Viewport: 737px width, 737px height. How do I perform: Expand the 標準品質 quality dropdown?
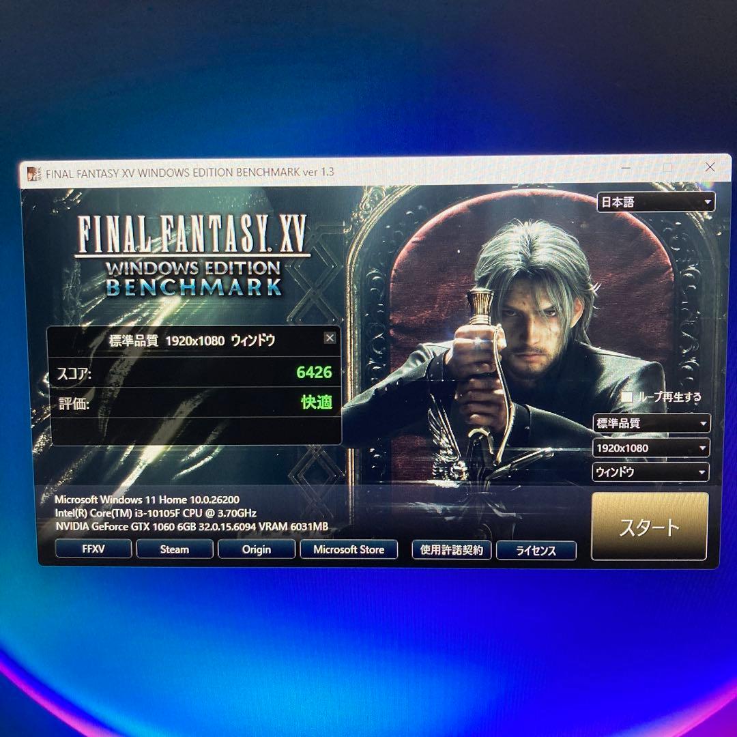(651, 423)
